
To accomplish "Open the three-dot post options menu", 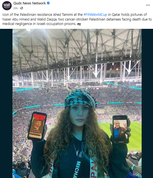I will tap(148, 5).
